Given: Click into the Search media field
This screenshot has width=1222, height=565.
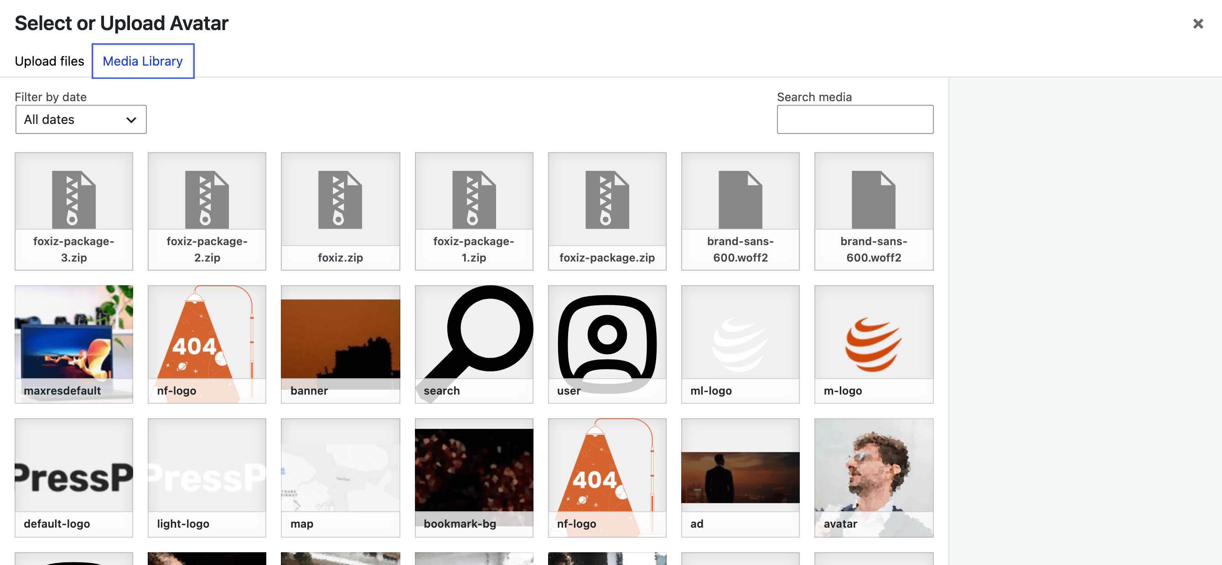Looking at the screenshot, I should click(x=855, y=119).
